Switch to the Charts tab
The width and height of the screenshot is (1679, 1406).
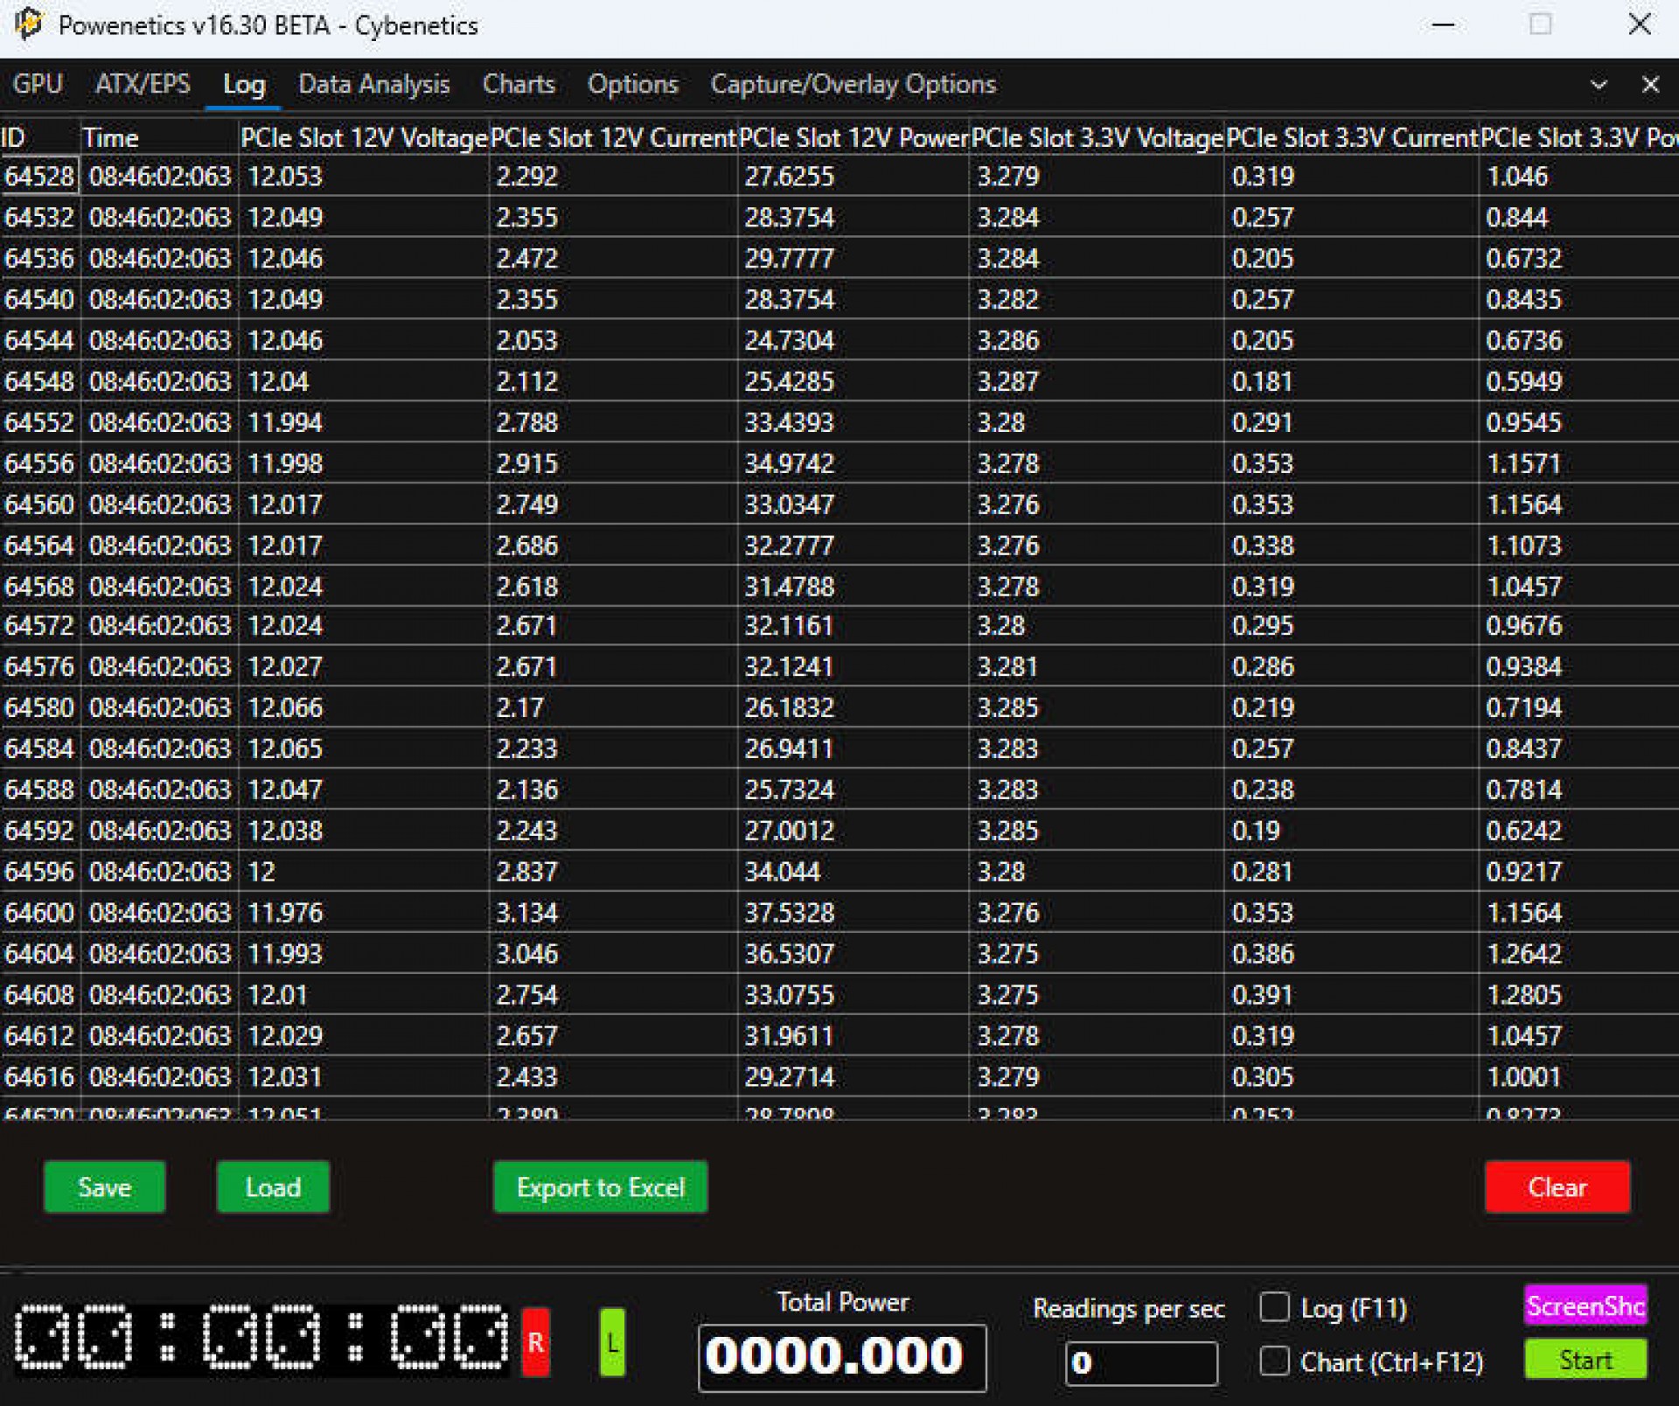coord(519,84)
